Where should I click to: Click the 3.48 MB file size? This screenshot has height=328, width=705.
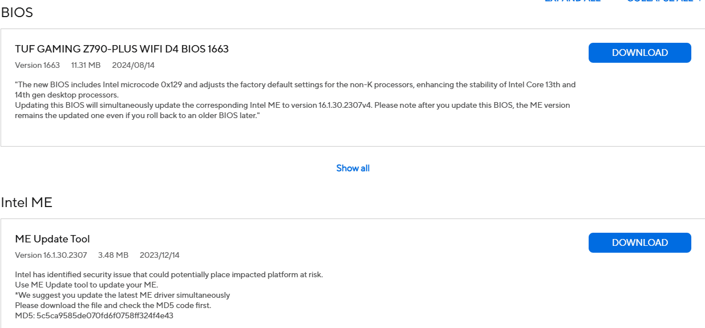coord(113,255)
